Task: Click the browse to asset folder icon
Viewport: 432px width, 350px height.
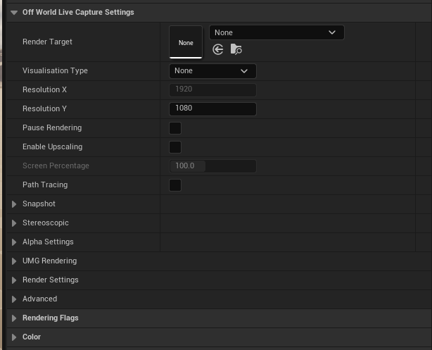Action: point(236,49)
